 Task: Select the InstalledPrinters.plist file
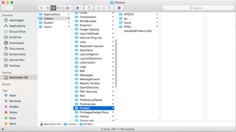pyautogui.click(x=138, y=31)
